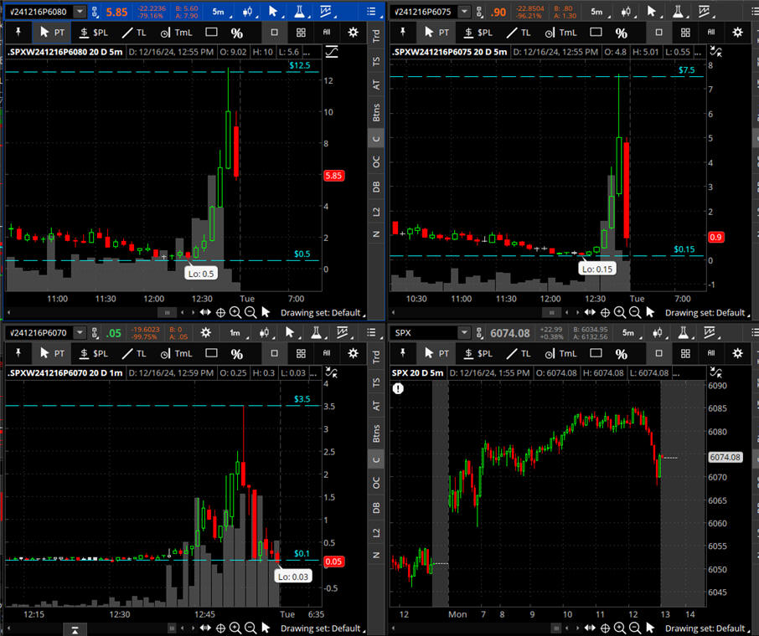Open Studies flask icon in P6080 chart header
Viewport: 759px width, 636px height.
click(x=299, y=12)
